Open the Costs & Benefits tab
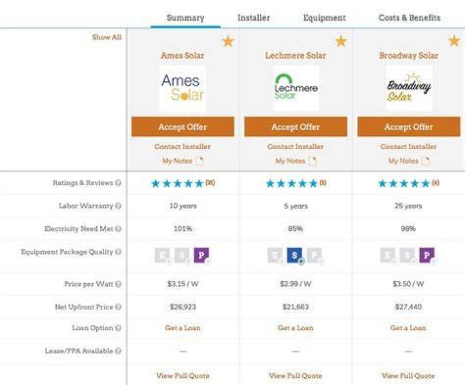The height and width of the screenshot is (385, 465). click(x=409, y=18)
